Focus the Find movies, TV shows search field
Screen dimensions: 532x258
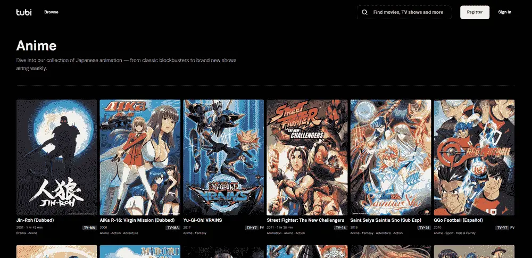[x=404, y=12]
